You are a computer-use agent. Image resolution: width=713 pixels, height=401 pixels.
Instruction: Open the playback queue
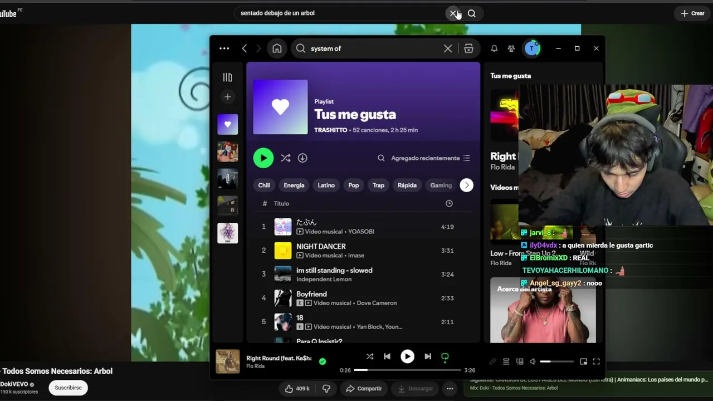click(506, 361)
